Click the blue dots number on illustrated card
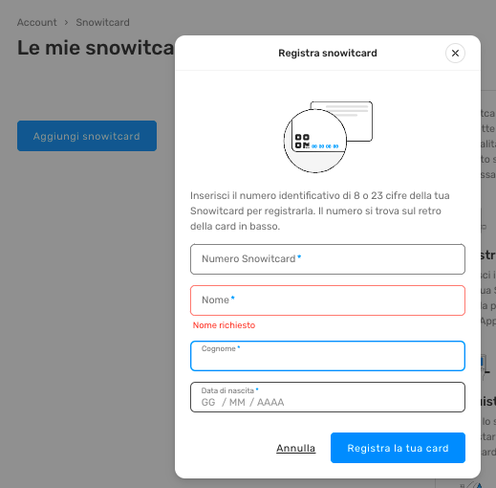The height and width of the screenshot is (488, 496). pyautogui.click(x=325, y=146)
